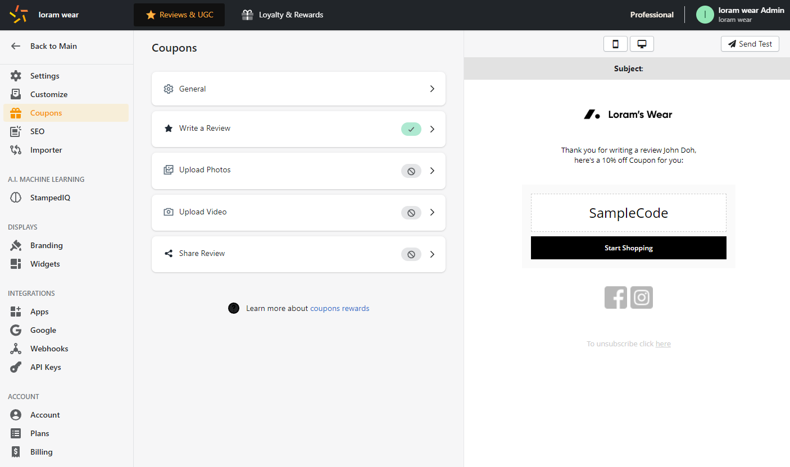Open the Loyalty & Rewards tab

282,15
